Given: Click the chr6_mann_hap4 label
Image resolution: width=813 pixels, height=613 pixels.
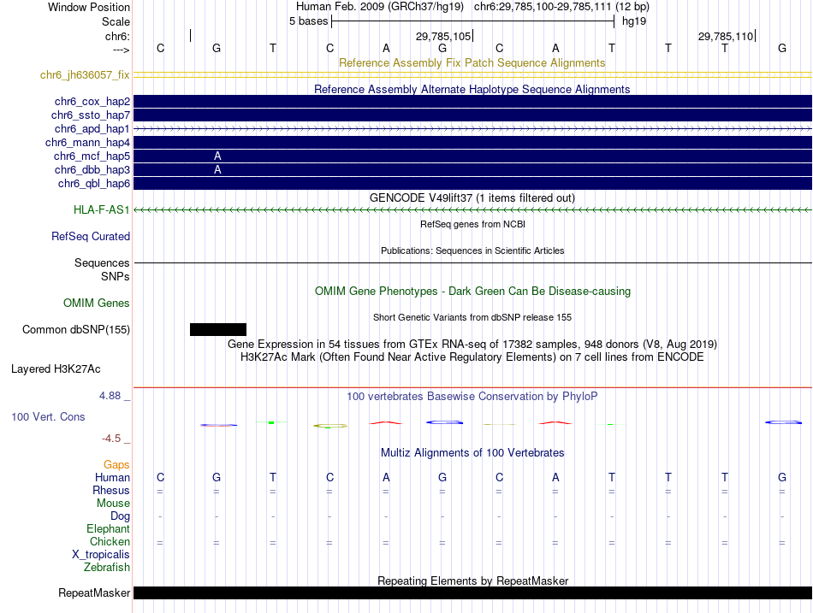Looking at the screenshot, I should coord(87,143).
